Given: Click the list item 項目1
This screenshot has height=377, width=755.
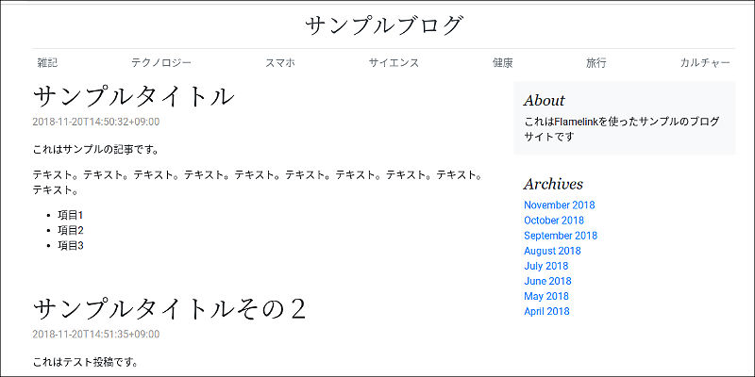Looking at the screenshot, I should click(x=70, y=215).
